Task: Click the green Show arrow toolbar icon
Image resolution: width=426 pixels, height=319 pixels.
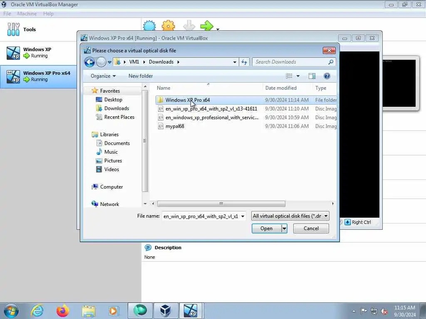Action: [x=207, y=25]
